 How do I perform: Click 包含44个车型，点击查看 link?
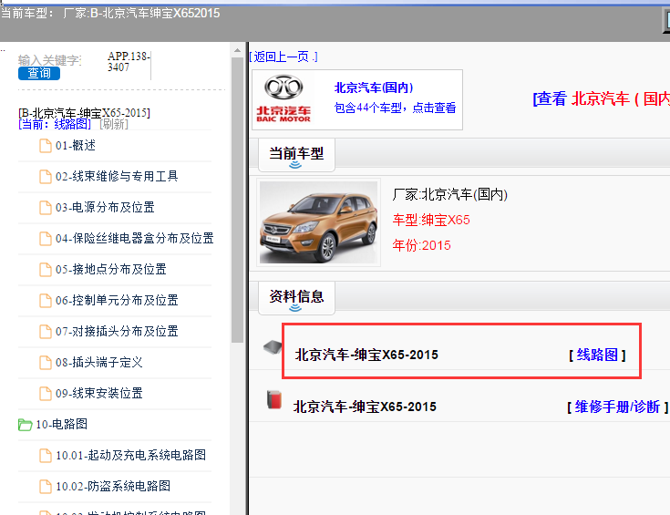[x=396, y=108]
